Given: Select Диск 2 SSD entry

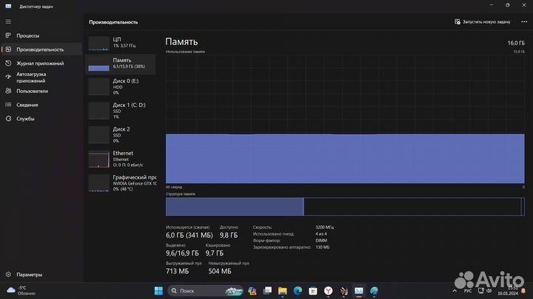Looking at the screenshot, I should click(x=121, y=135).
